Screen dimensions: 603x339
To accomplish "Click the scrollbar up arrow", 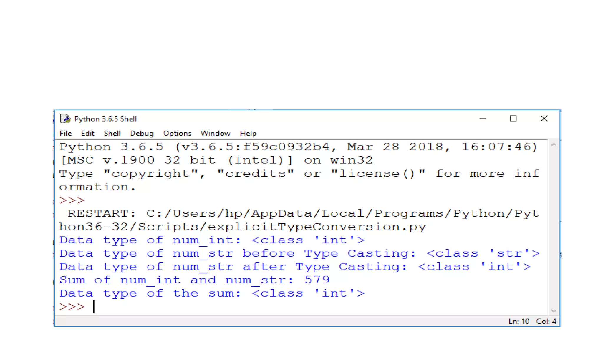I will [554, 144].
